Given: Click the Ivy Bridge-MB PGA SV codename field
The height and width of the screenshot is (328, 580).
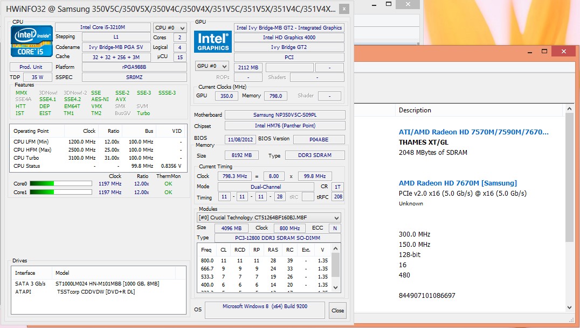Looking at the screenshot, I should pos(116,47).
